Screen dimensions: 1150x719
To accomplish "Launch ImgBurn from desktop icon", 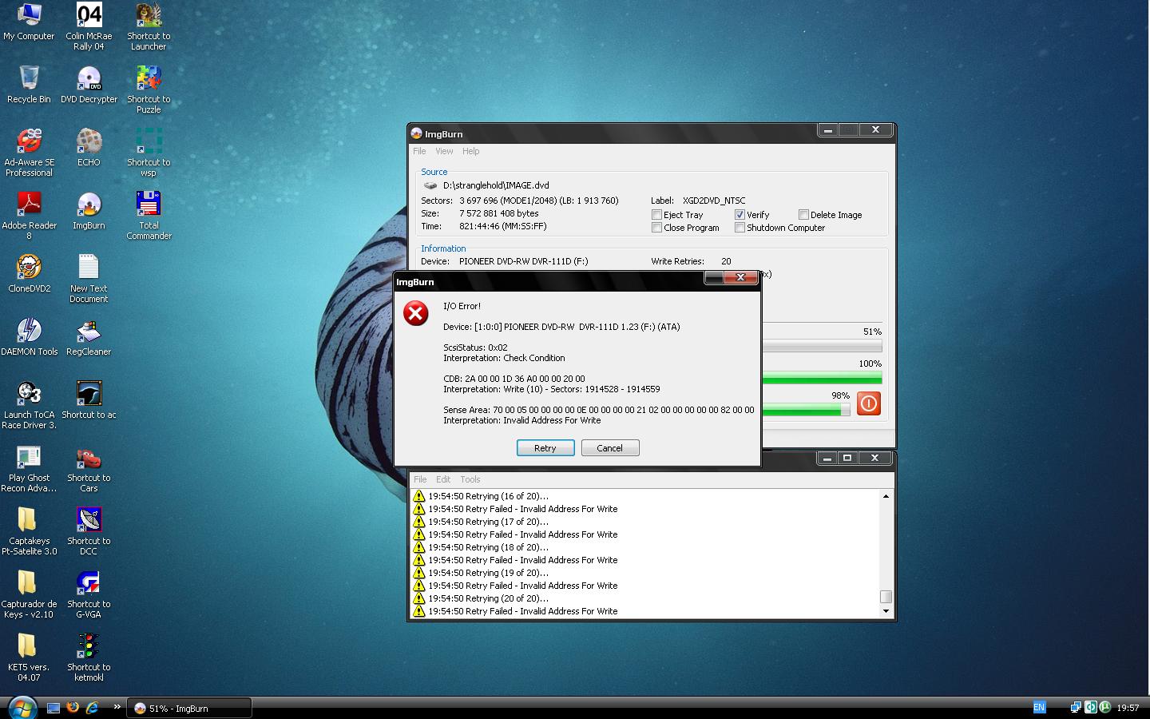I will (89, 211).
